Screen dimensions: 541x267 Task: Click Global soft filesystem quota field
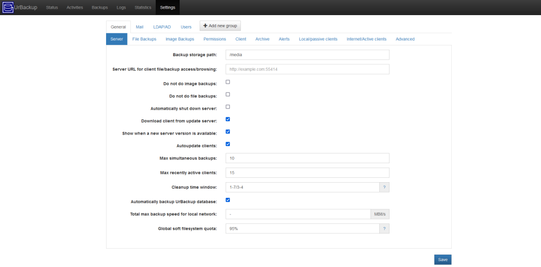pyautogui.click(x=302, y=229)
